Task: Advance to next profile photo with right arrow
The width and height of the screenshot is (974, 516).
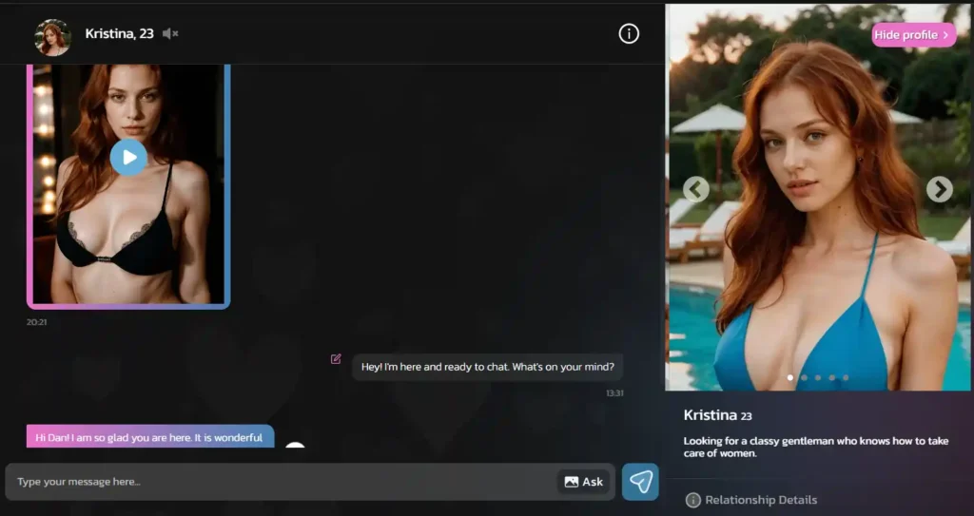Action: pyautogui.click(x=940, y=189)
